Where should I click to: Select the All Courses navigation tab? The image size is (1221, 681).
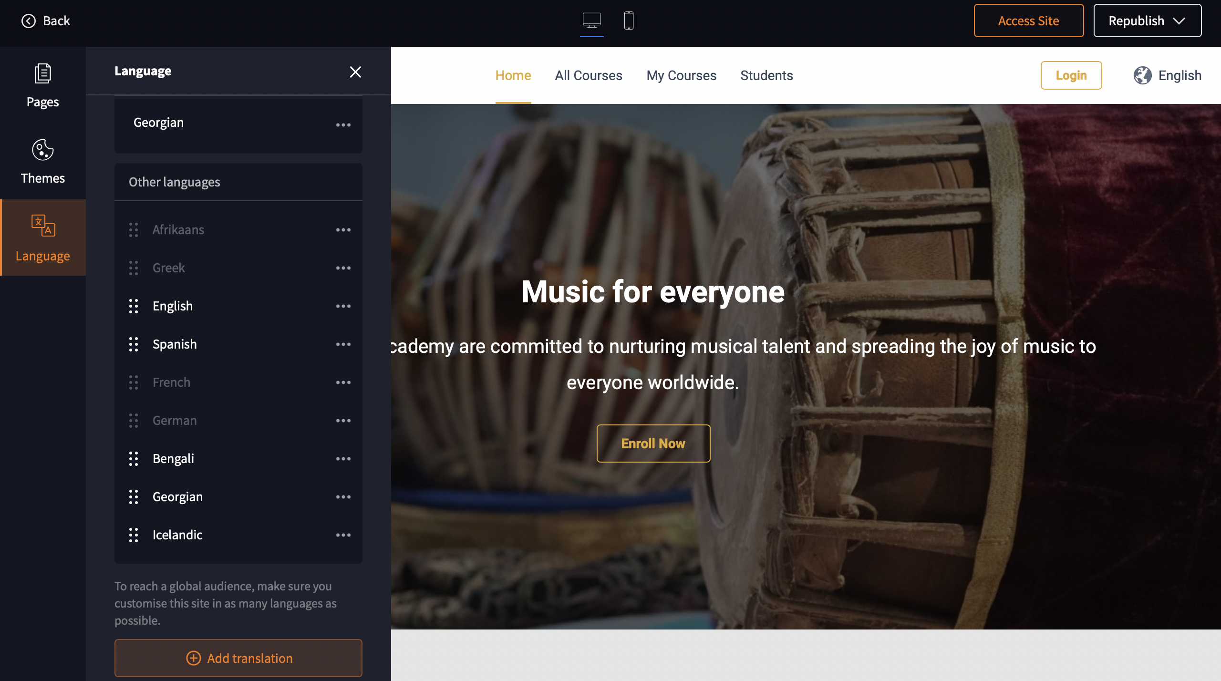[588, 75]
